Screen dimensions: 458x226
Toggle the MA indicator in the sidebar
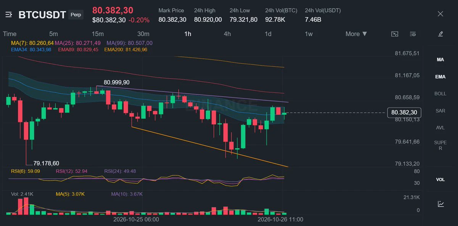(x=440, y=60)
